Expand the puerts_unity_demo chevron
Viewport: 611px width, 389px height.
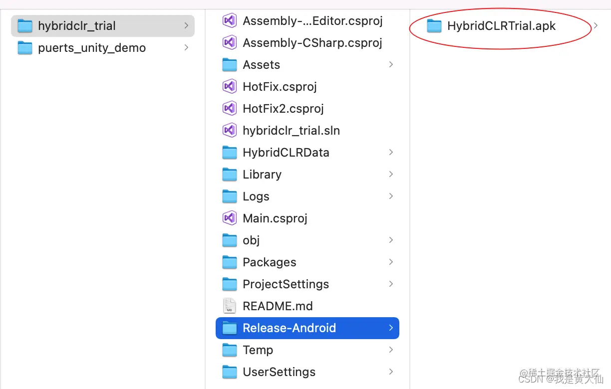[186, 48]
